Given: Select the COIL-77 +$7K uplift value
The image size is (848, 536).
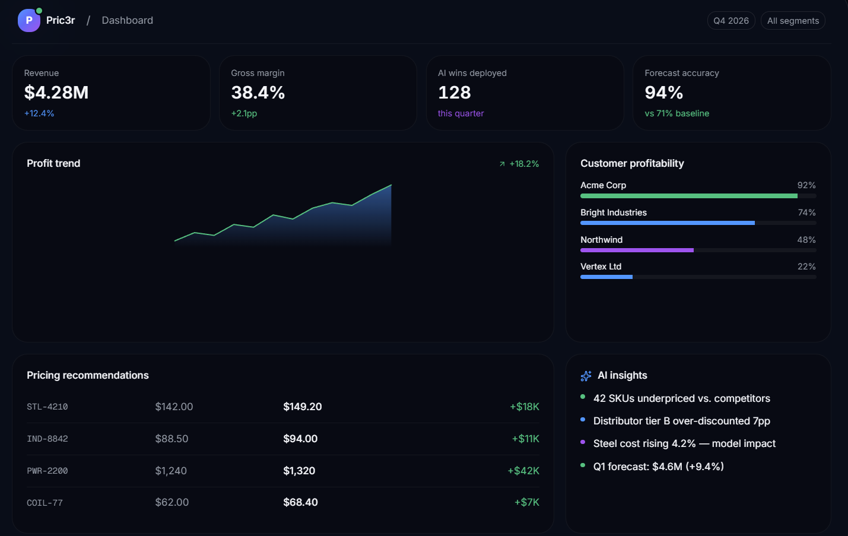Looking at the screenshot, I should click(527, 502).
